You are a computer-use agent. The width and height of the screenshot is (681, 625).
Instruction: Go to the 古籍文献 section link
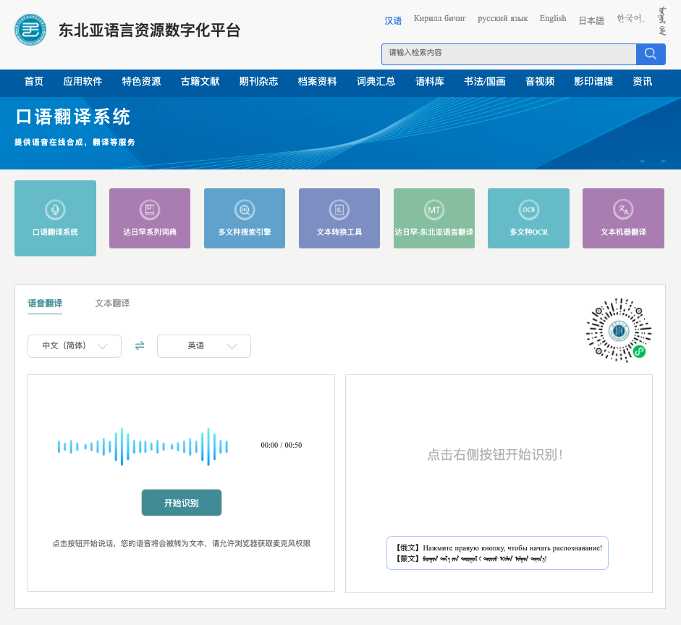click(x=199, y=82)
